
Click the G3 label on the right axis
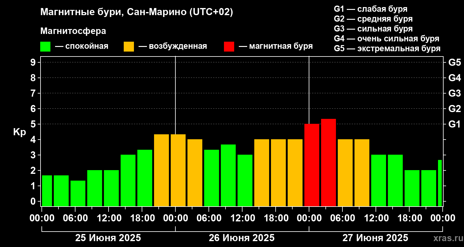(454, 93)
